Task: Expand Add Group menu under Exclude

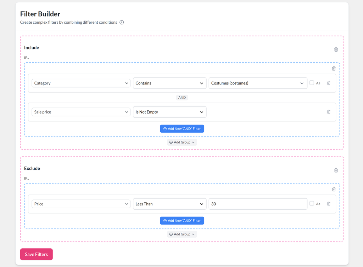Action: 182,234
